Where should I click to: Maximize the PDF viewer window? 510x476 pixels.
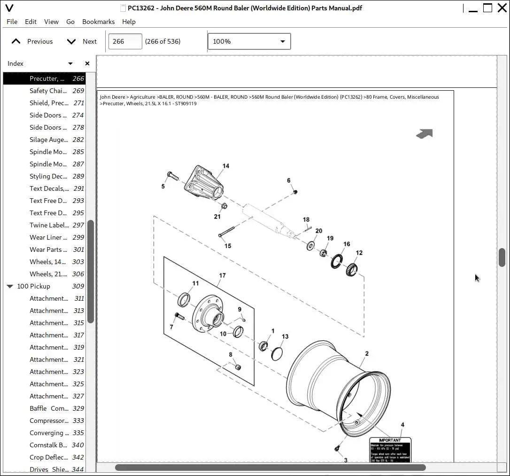click(x=487, y=8)
